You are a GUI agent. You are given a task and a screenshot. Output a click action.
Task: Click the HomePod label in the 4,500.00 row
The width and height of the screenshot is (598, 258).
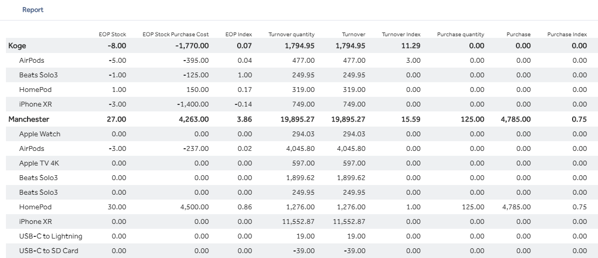pyautogui.click(x=35, y=207)
